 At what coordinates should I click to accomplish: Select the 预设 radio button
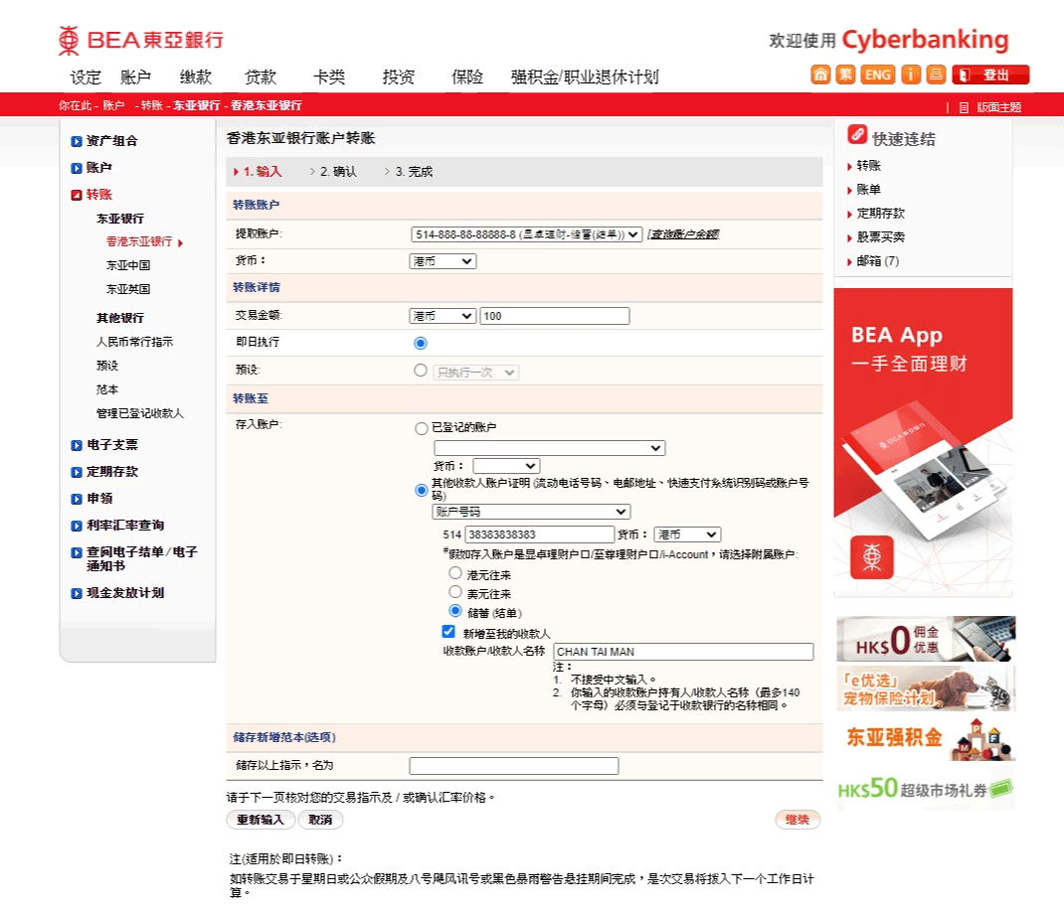coord(421,371)
